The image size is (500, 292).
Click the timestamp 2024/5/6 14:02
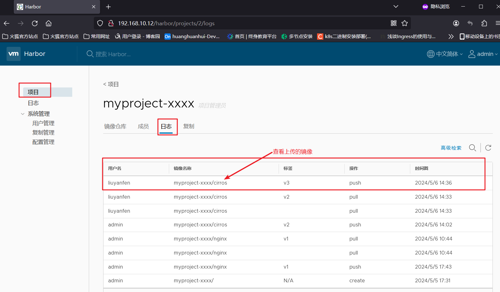tap(433, 225)
